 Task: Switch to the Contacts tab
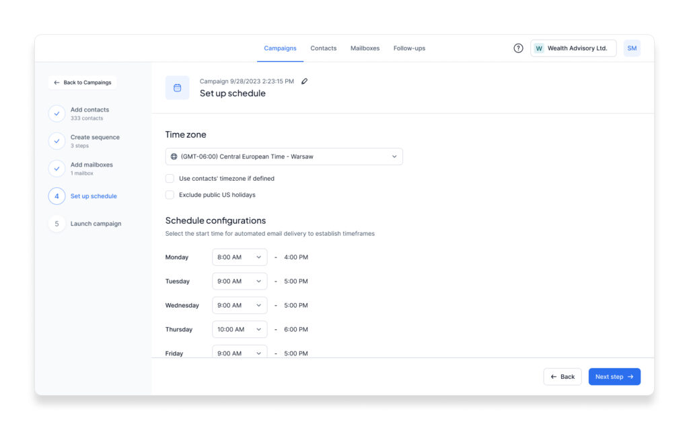(x=324, y=48)
